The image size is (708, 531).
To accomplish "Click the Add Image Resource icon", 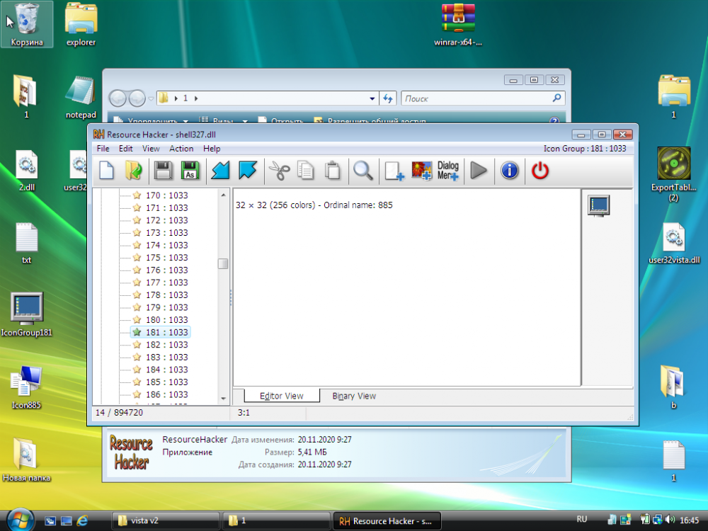I will click(422, 171).
